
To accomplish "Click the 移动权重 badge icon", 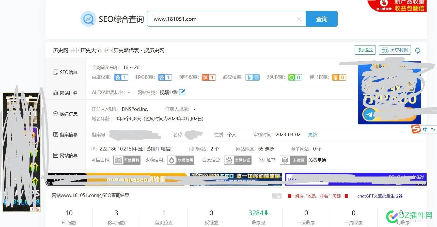I will click(165, 77).
